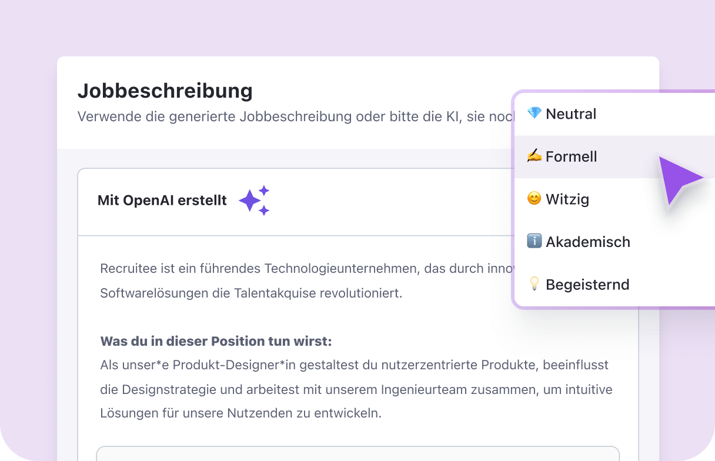
Task: Click the Jobbeschreibung heading
Action: [x=165, y=91]
